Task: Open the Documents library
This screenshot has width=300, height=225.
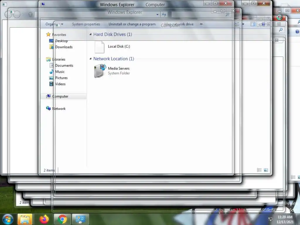Action: click(x=62, y=65)
